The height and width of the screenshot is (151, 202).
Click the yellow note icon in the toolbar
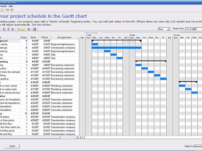point(23,29)
